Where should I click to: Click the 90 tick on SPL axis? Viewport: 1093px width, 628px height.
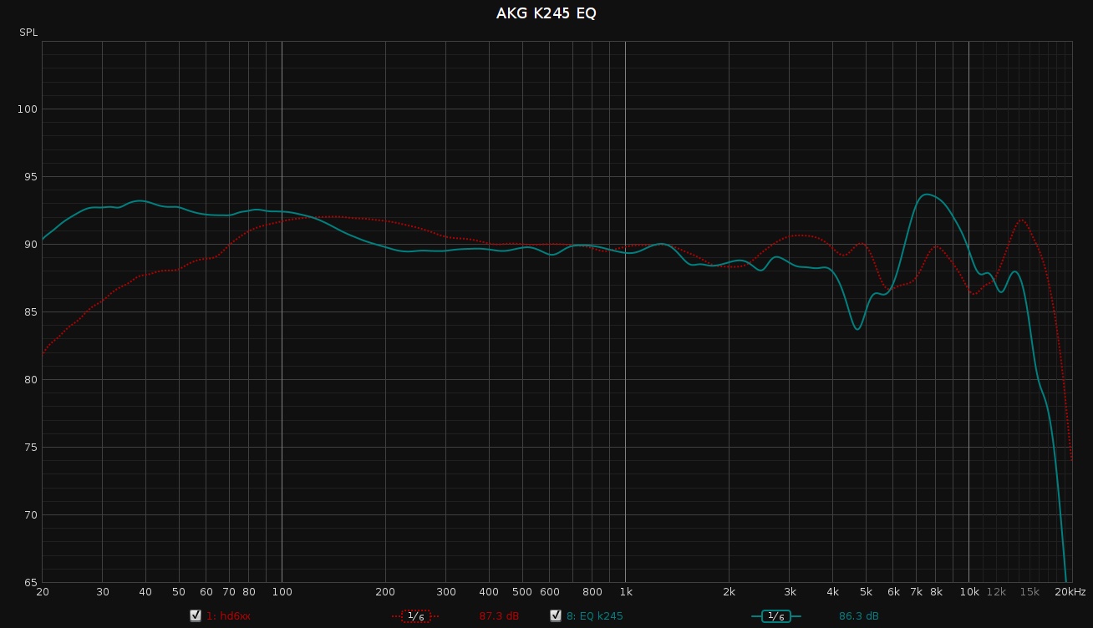[x=31, y=245]
